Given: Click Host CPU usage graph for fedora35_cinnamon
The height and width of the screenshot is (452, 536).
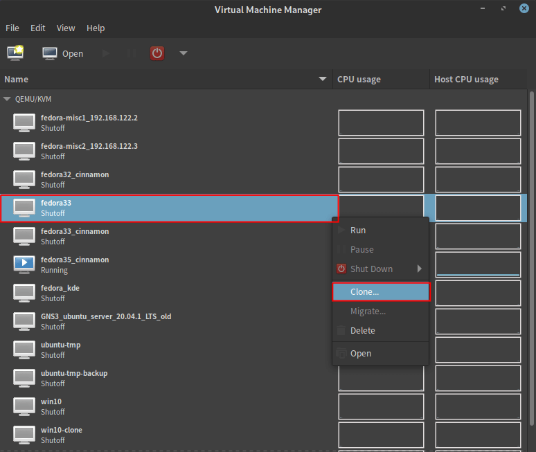Looking at the screenshot, I should pyautogui.click(x=478, y=264).
